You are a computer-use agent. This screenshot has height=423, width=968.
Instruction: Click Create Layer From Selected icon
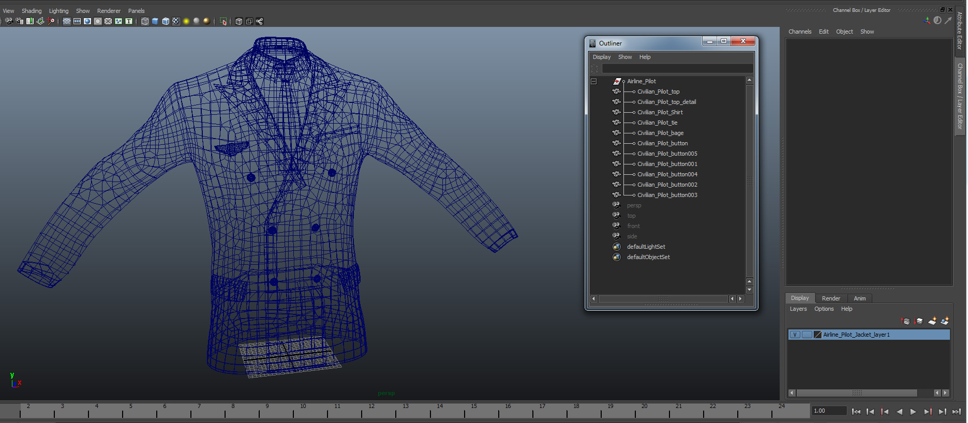point(945,321)
